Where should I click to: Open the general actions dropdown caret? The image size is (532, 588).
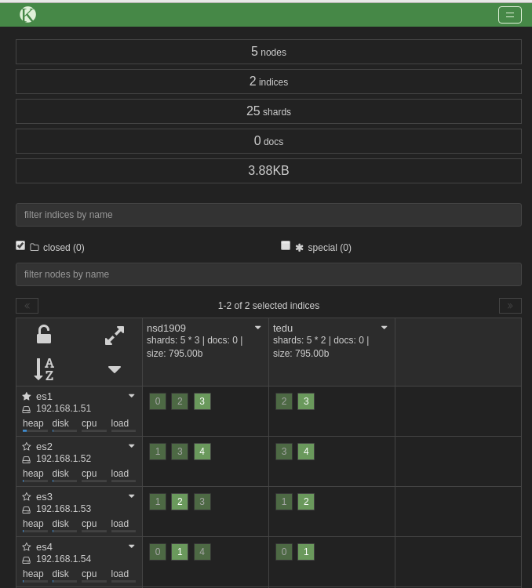tap(115, 369)
